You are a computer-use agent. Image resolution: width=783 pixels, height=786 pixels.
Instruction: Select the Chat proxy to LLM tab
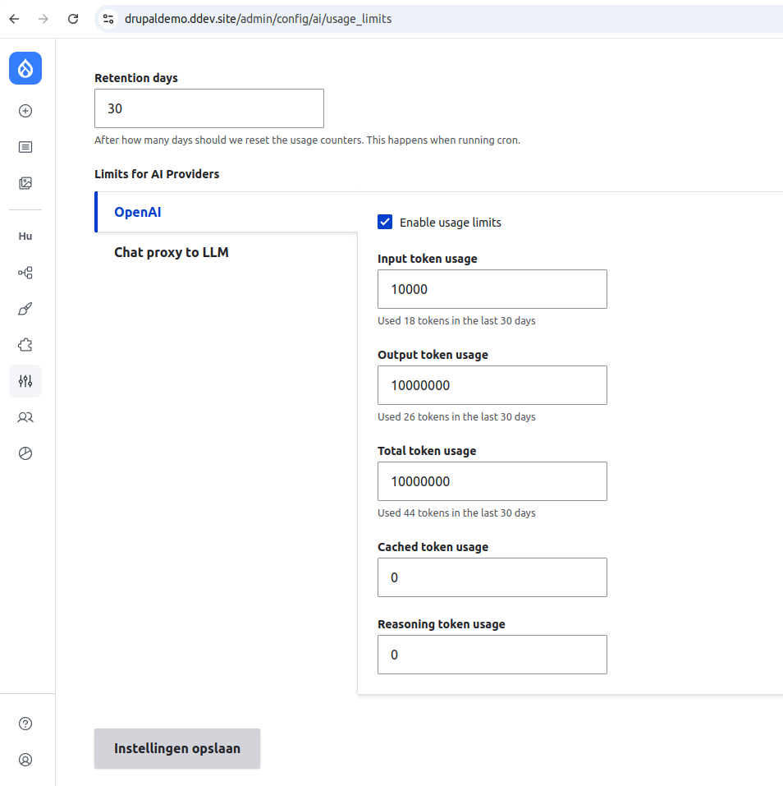[227, 252]
